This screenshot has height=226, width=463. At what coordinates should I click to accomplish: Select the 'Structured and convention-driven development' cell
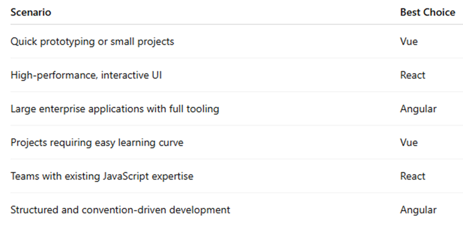click(x=120, y=210)
